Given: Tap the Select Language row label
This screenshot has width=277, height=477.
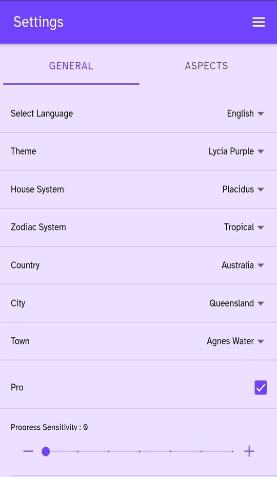Looking at the screenshot, I should click(42, 113).
